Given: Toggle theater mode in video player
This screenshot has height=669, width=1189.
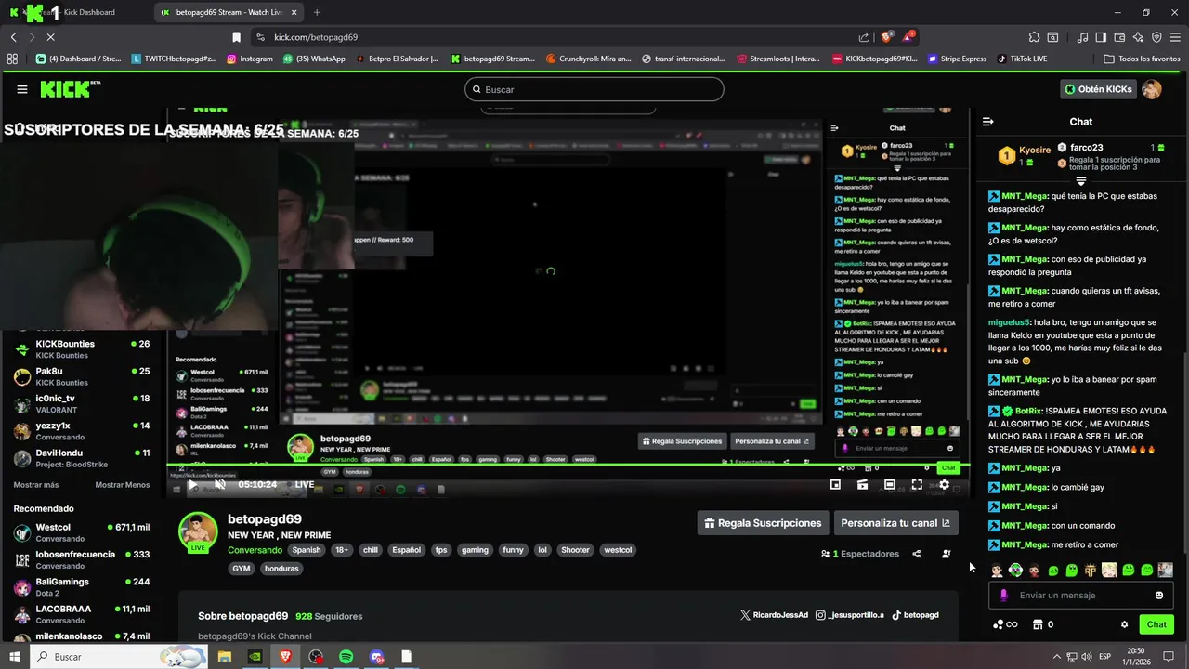Looking at the screenshot, I should click(890, 484).
